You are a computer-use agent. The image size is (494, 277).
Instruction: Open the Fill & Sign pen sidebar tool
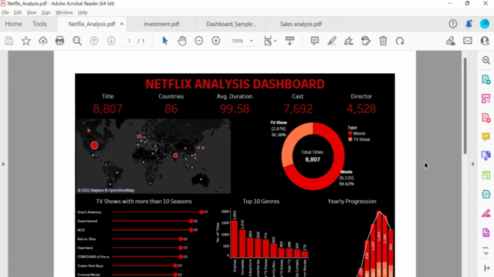click(486, 214)
